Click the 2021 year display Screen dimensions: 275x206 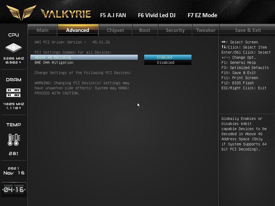click(x=13, y=168)
